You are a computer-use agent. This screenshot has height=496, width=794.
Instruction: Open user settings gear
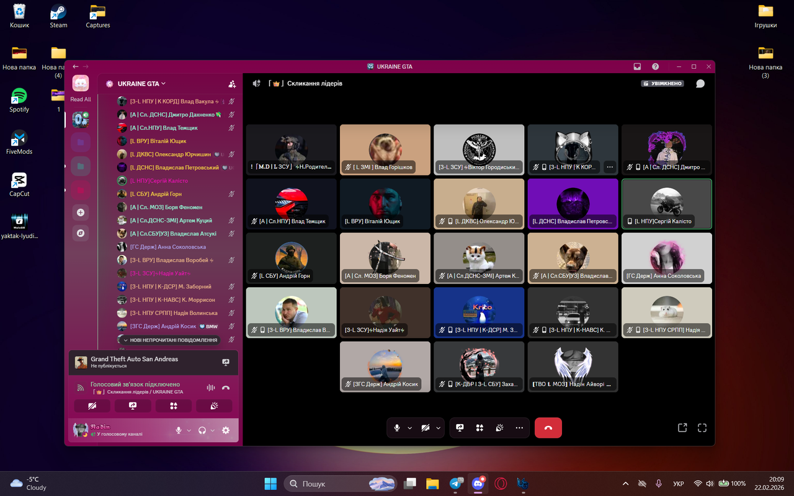click(226, 430)
